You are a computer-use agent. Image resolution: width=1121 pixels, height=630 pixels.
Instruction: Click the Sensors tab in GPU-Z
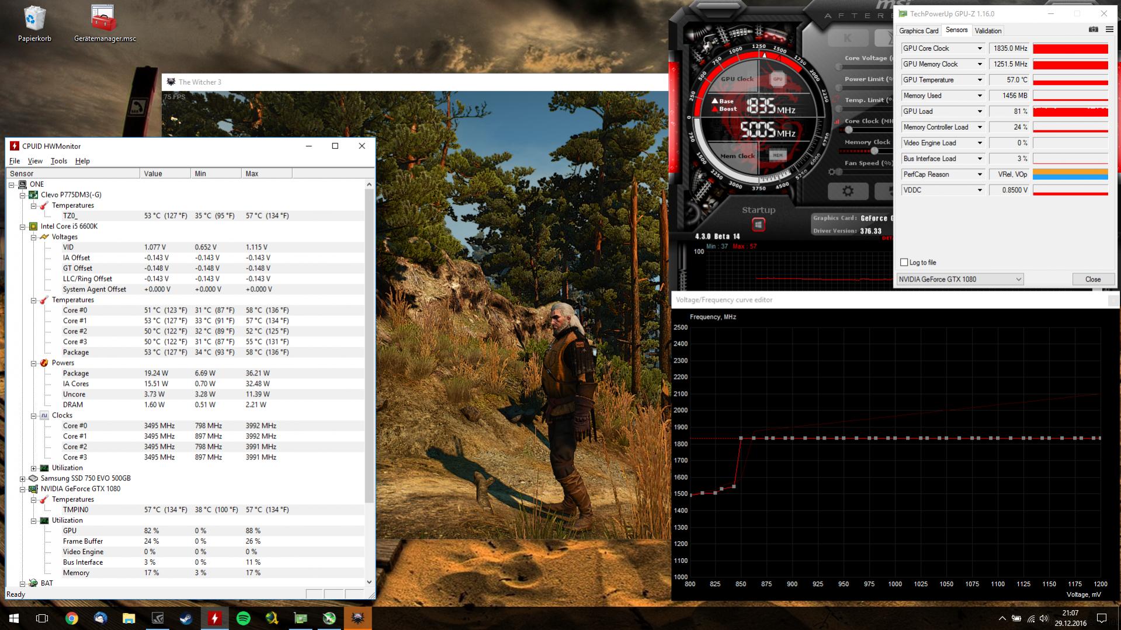click(956, 30)
